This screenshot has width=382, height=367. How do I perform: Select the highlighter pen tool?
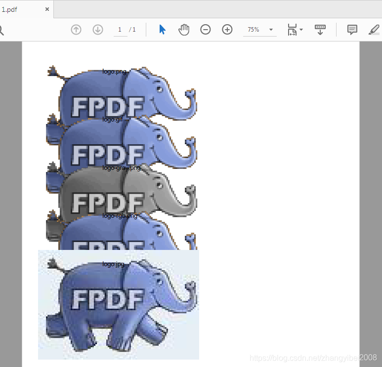374,30
